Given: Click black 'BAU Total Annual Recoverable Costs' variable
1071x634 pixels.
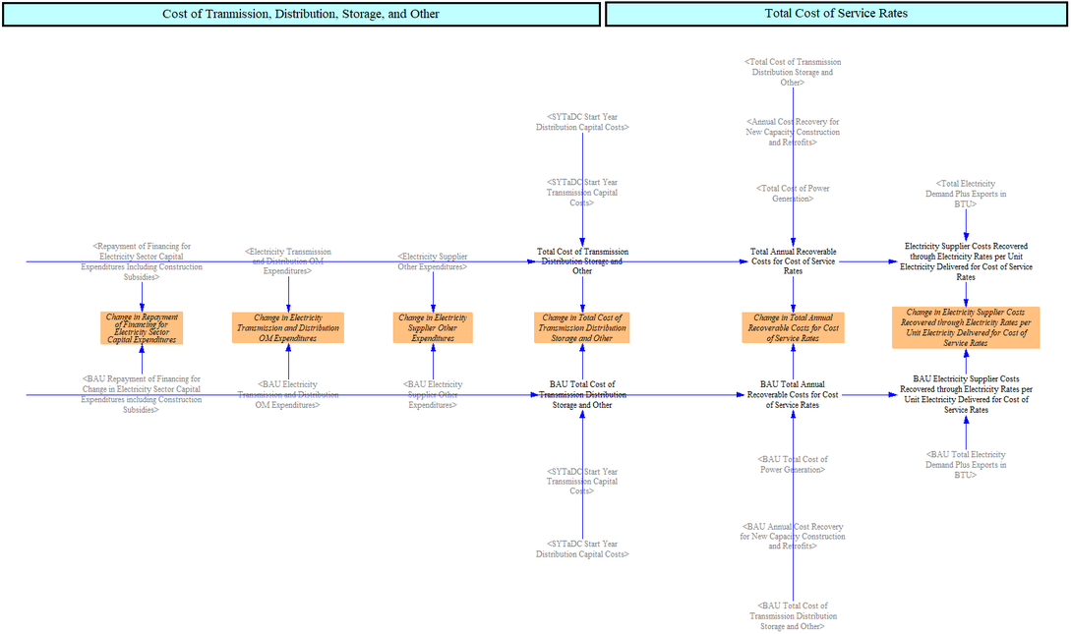Looking at the screenshot, I should pos(793,394).
